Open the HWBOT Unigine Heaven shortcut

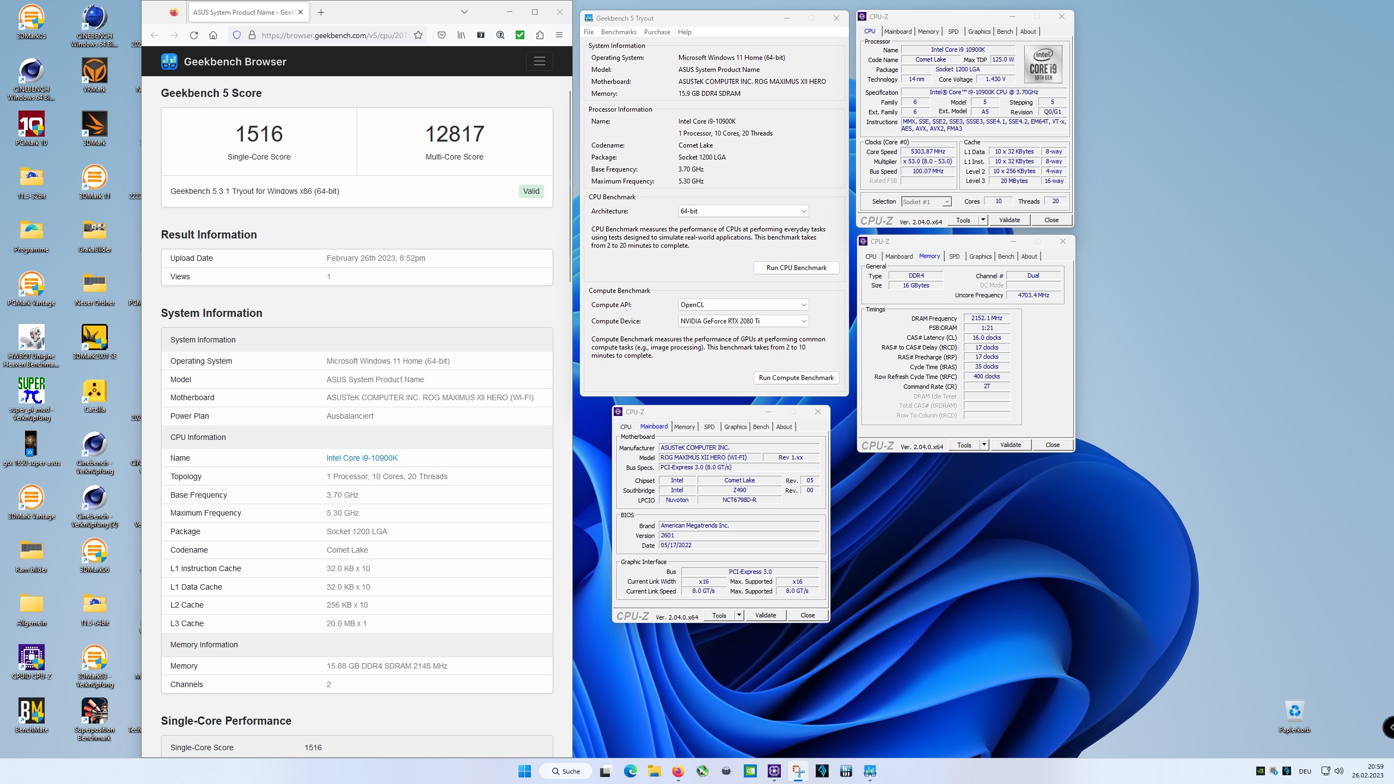(32, 346)
